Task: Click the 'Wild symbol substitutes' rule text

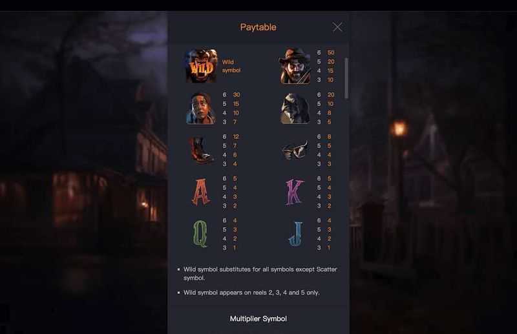Action: tap(260, 273)
